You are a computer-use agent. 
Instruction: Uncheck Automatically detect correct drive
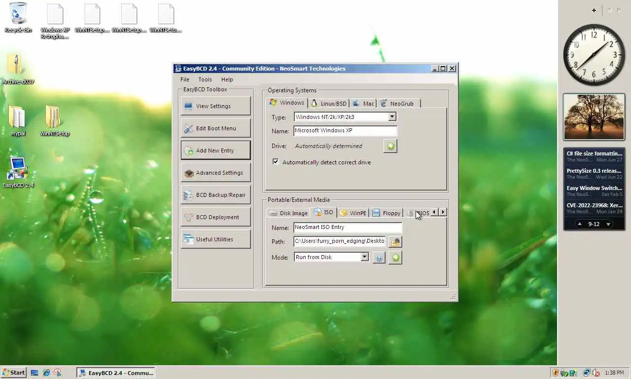276,162
